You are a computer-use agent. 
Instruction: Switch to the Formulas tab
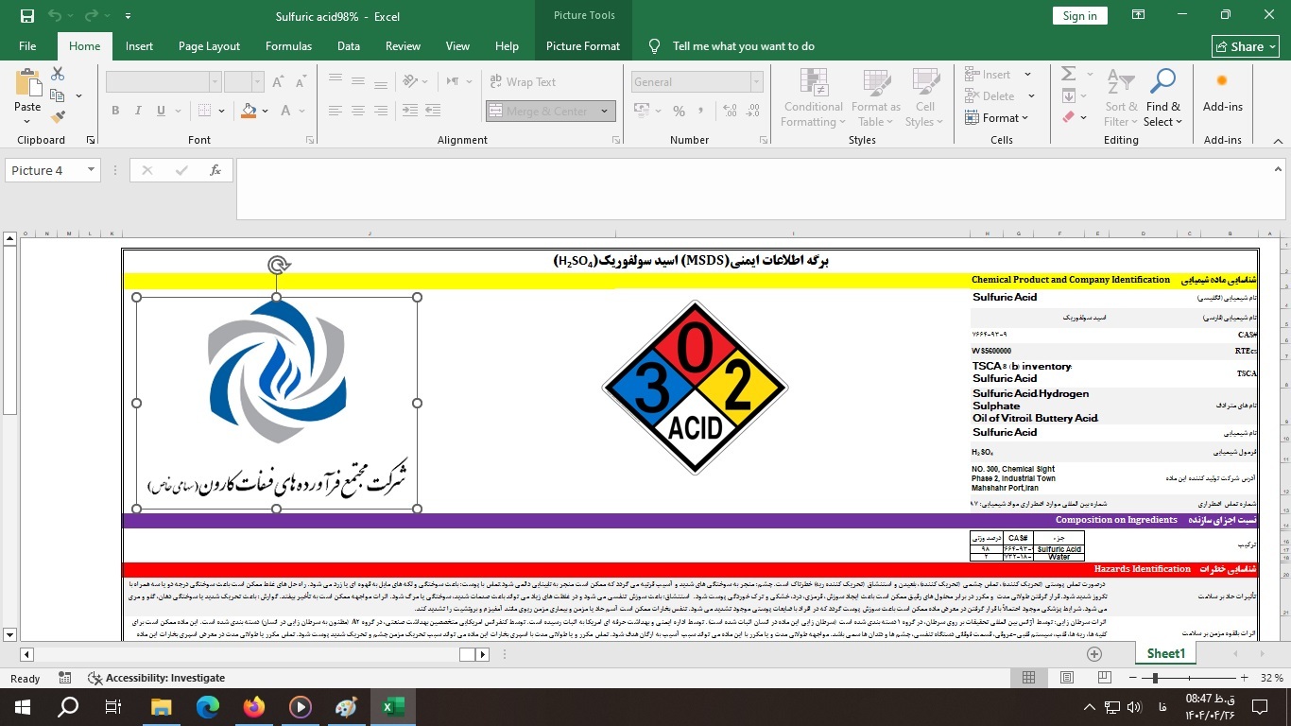tap(288, 45)
